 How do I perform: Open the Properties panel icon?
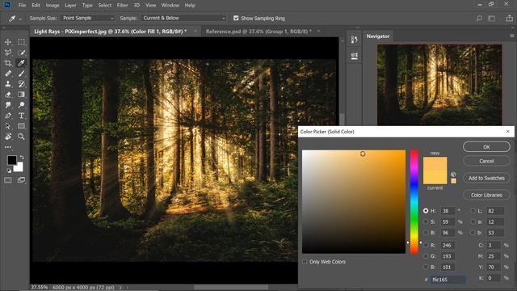tap(355, 56)
